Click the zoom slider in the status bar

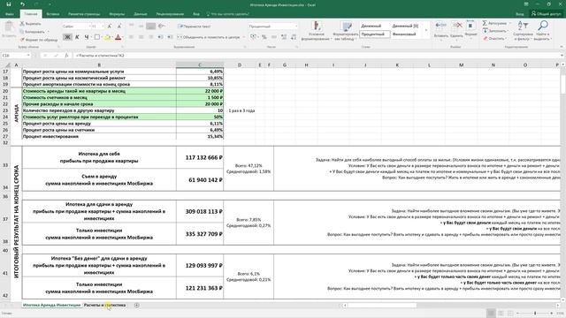pos(535,314)
